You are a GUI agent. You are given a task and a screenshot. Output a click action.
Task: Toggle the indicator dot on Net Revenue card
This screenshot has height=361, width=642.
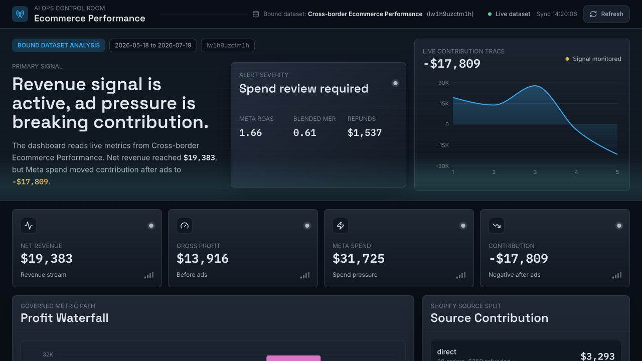tap(151, 226)
